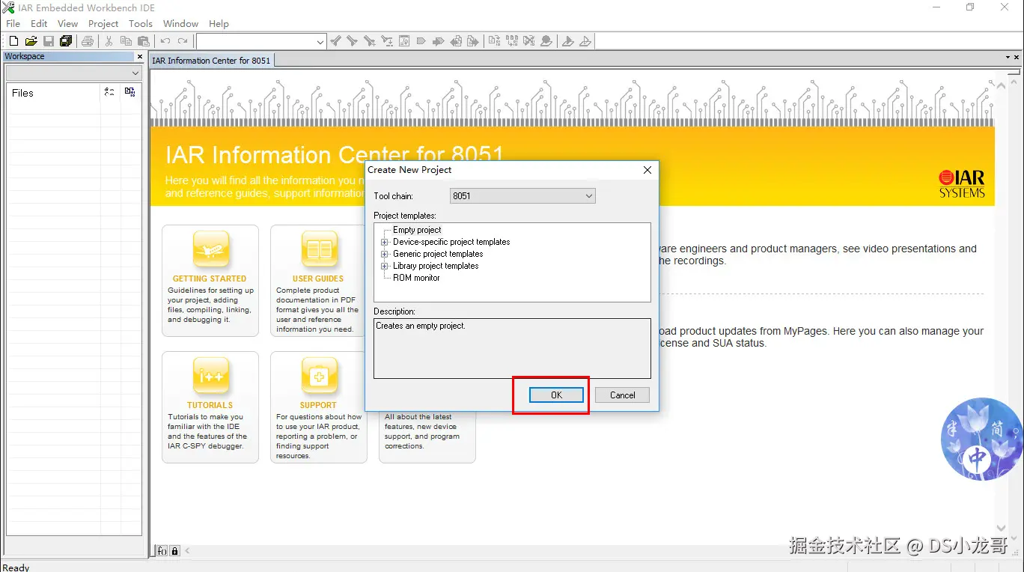Open the Edit menu
1024x572 pixels.
coord(39,24)
